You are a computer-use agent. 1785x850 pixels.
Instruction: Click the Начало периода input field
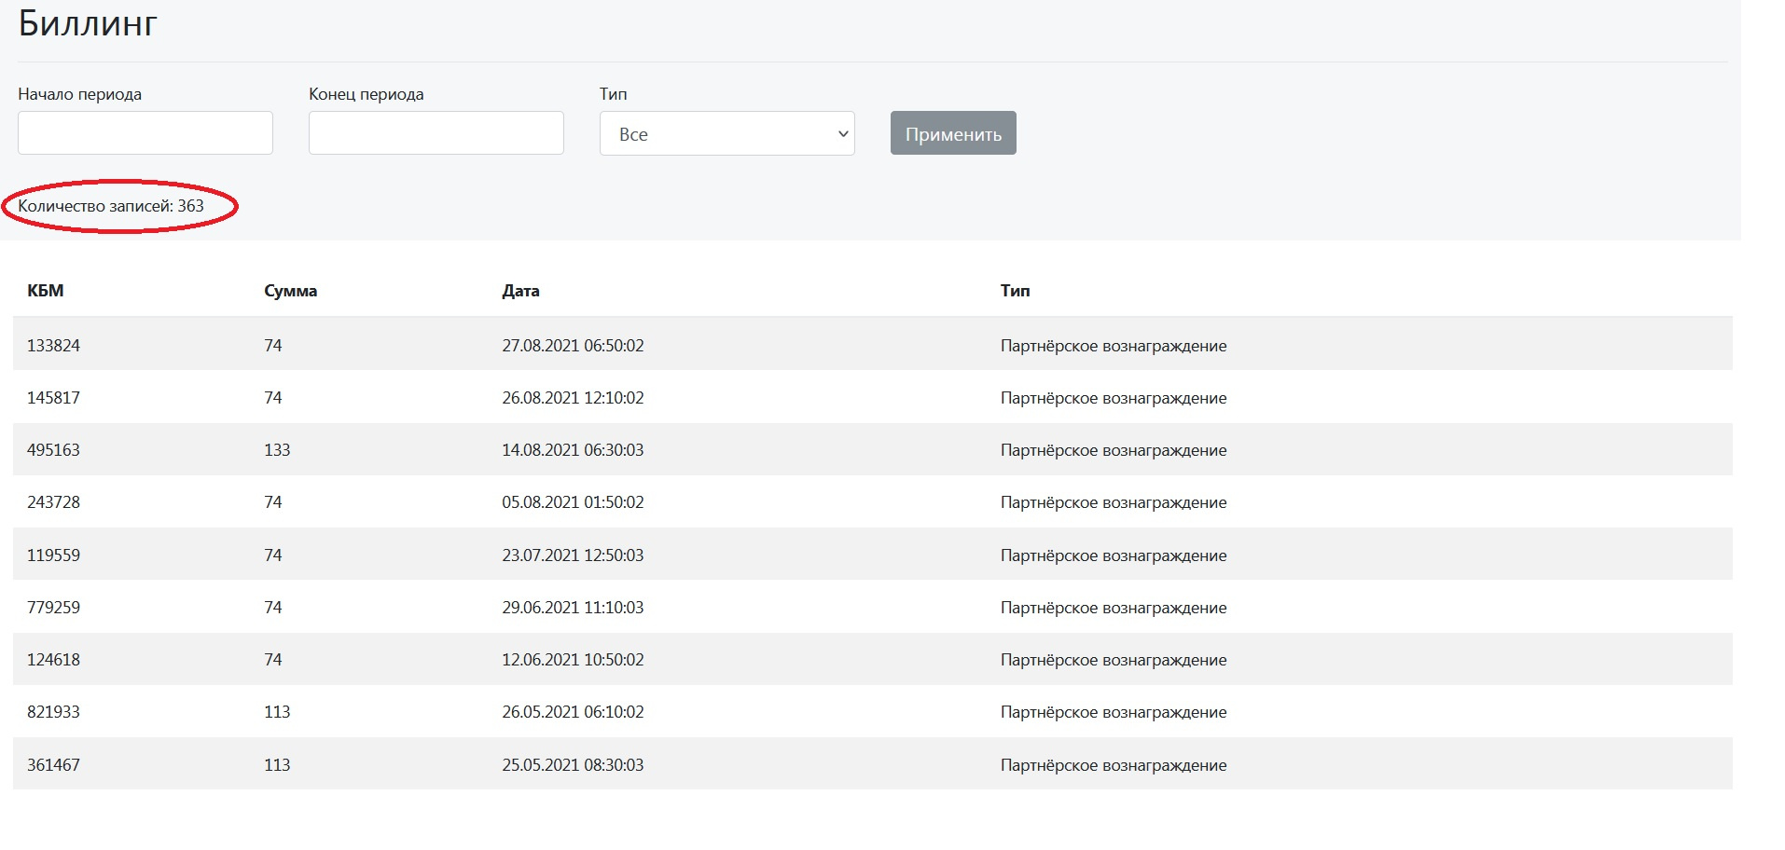145,133
